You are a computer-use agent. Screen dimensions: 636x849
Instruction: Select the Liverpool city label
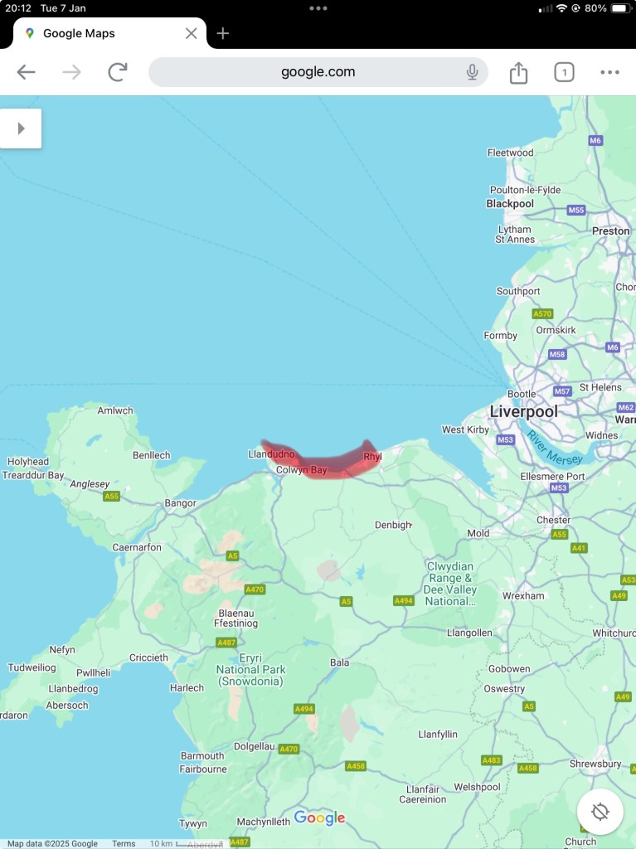coord(524,411)
